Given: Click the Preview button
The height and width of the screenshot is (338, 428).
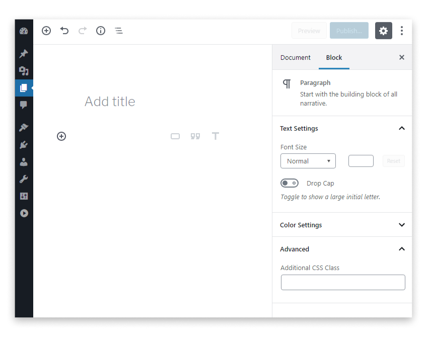Looking at the screenshot, I should click(309, 31).
